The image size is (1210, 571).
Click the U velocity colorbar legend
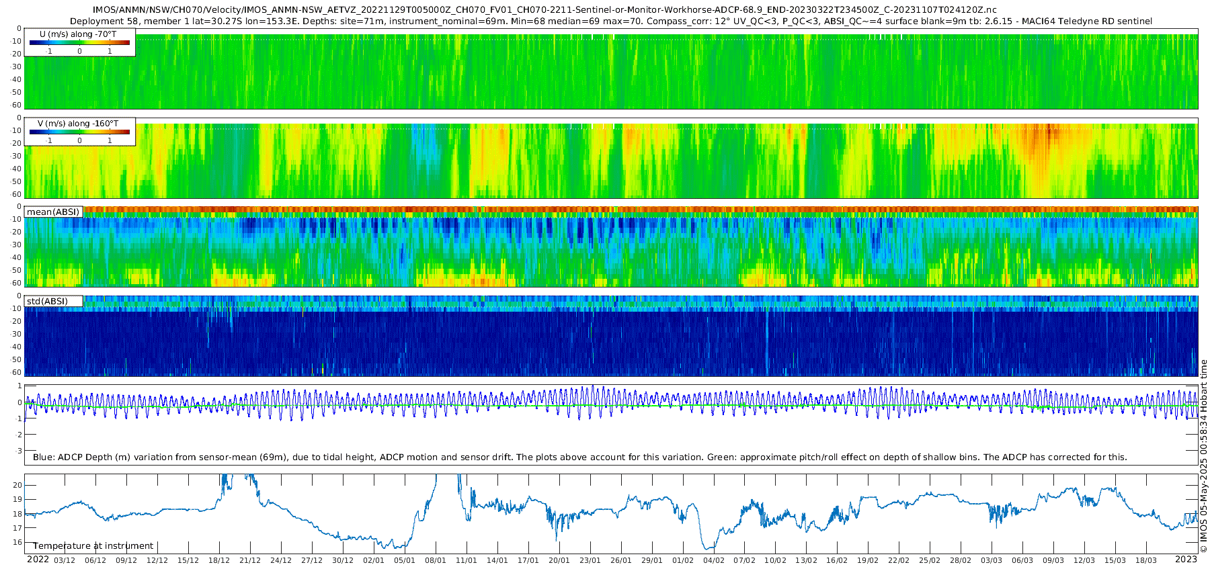79,42
